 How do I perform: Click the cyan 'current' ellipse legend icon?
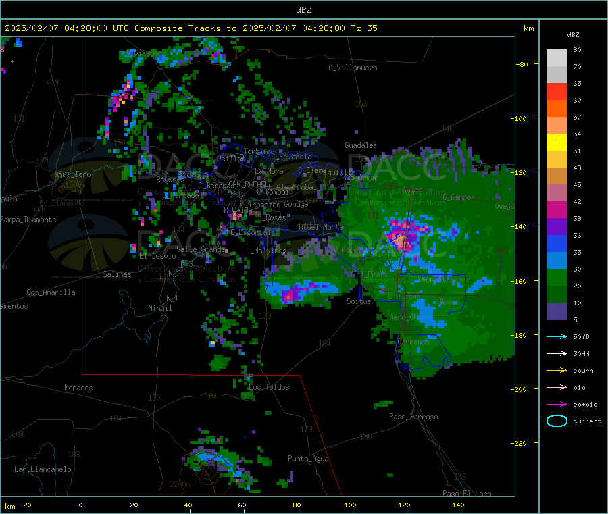point(557,421)
